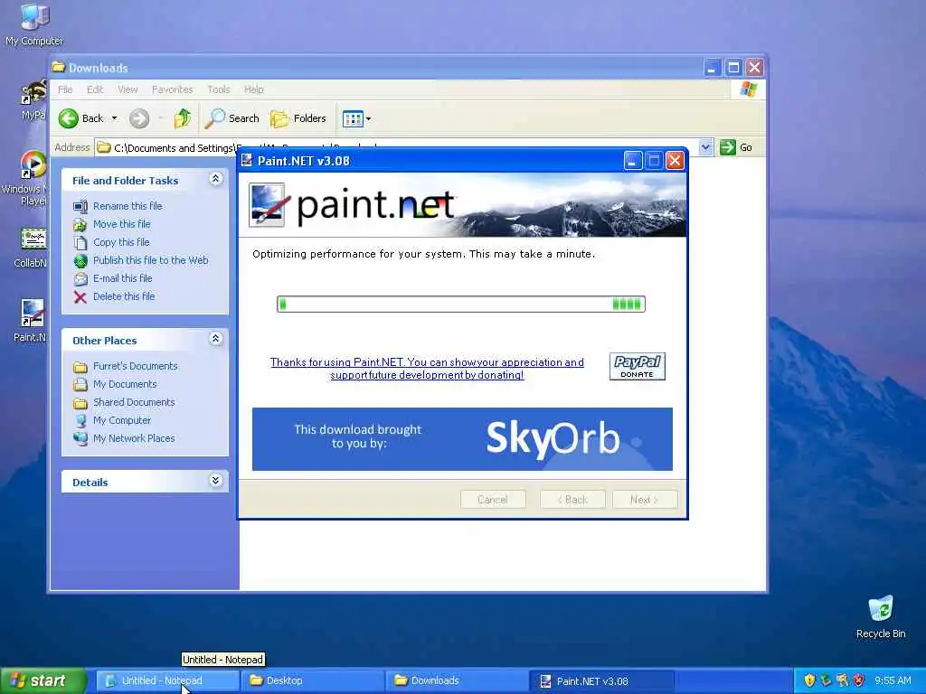Click E-mail this file
926x694 pixels.
point(122,278)
